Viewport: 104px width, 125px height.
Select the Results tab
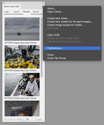26,11
